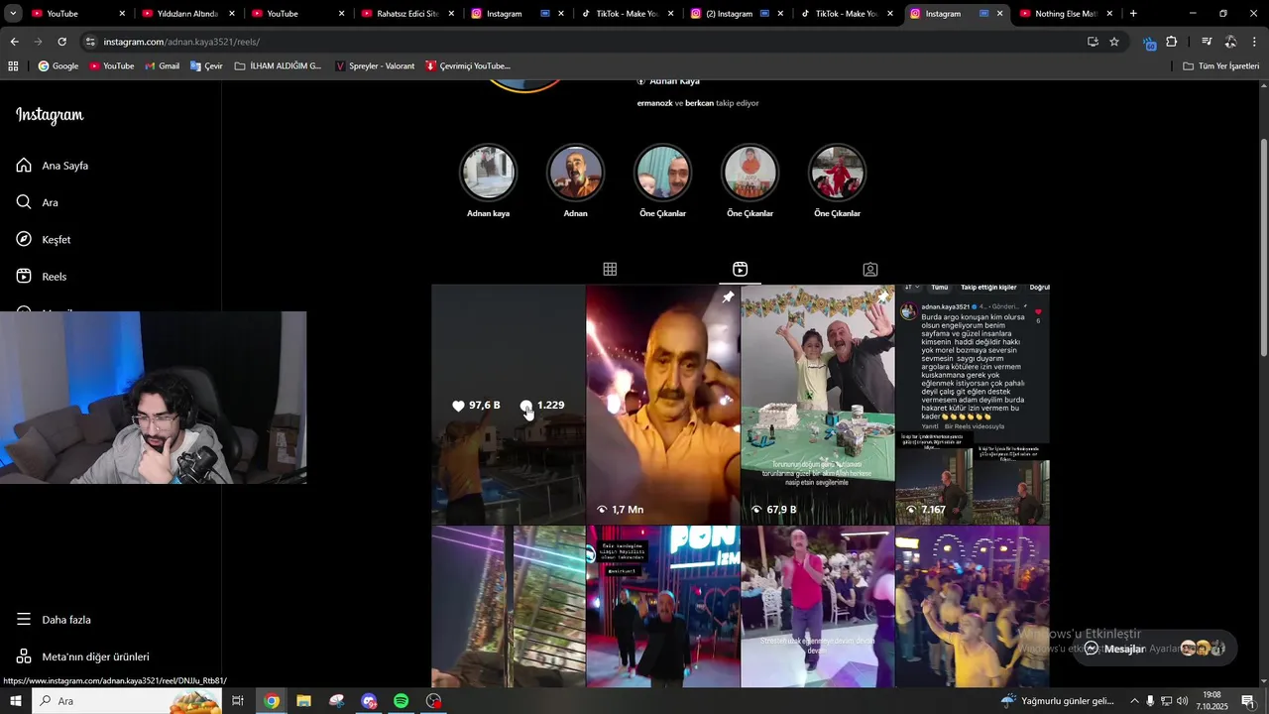Open the volume speaker icon
Image resolution: width=1269 pixels, height=714 pixels.
point(1183,701)
